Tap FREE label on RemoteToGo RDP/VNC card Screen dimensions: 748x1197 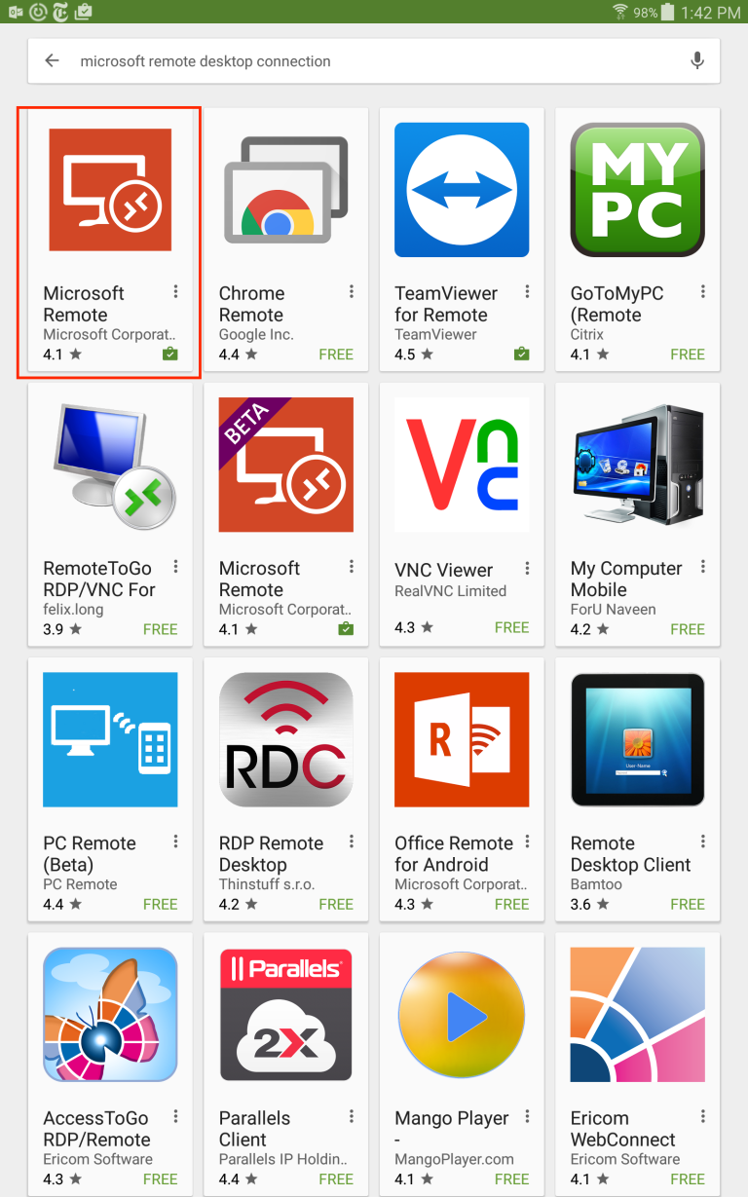pyautogui.click(x=161, y=629)
